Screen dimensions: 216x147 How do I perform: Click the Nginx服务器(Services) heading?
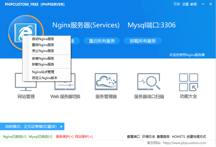(86, 25)
